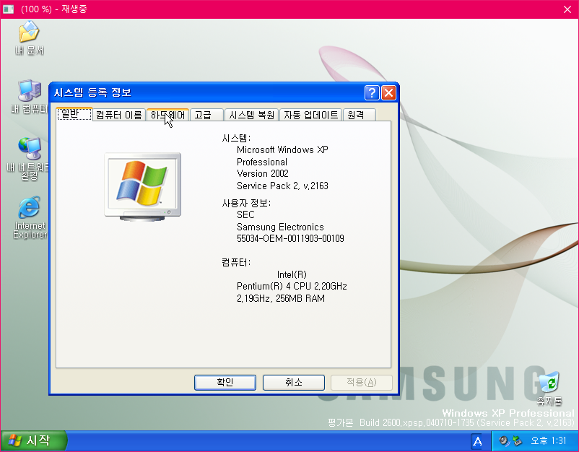This screenshot has height=452, width=579.
Task: Click the text Samsung Electronics
Action: click(x=280, y=227)
